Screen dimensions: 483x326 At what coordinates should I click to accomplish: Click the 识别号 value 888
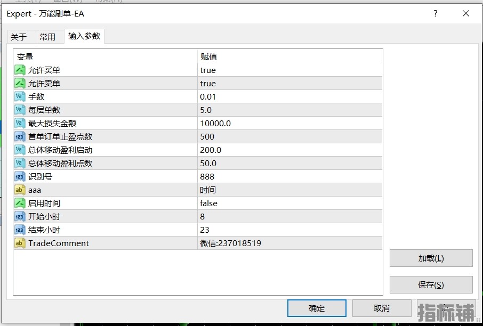tap(207, 177)
